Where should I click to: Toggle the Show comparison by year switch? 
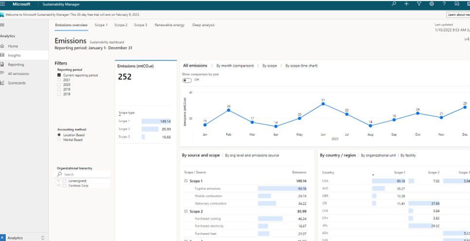pyautogui.click(x=187, y=80)
